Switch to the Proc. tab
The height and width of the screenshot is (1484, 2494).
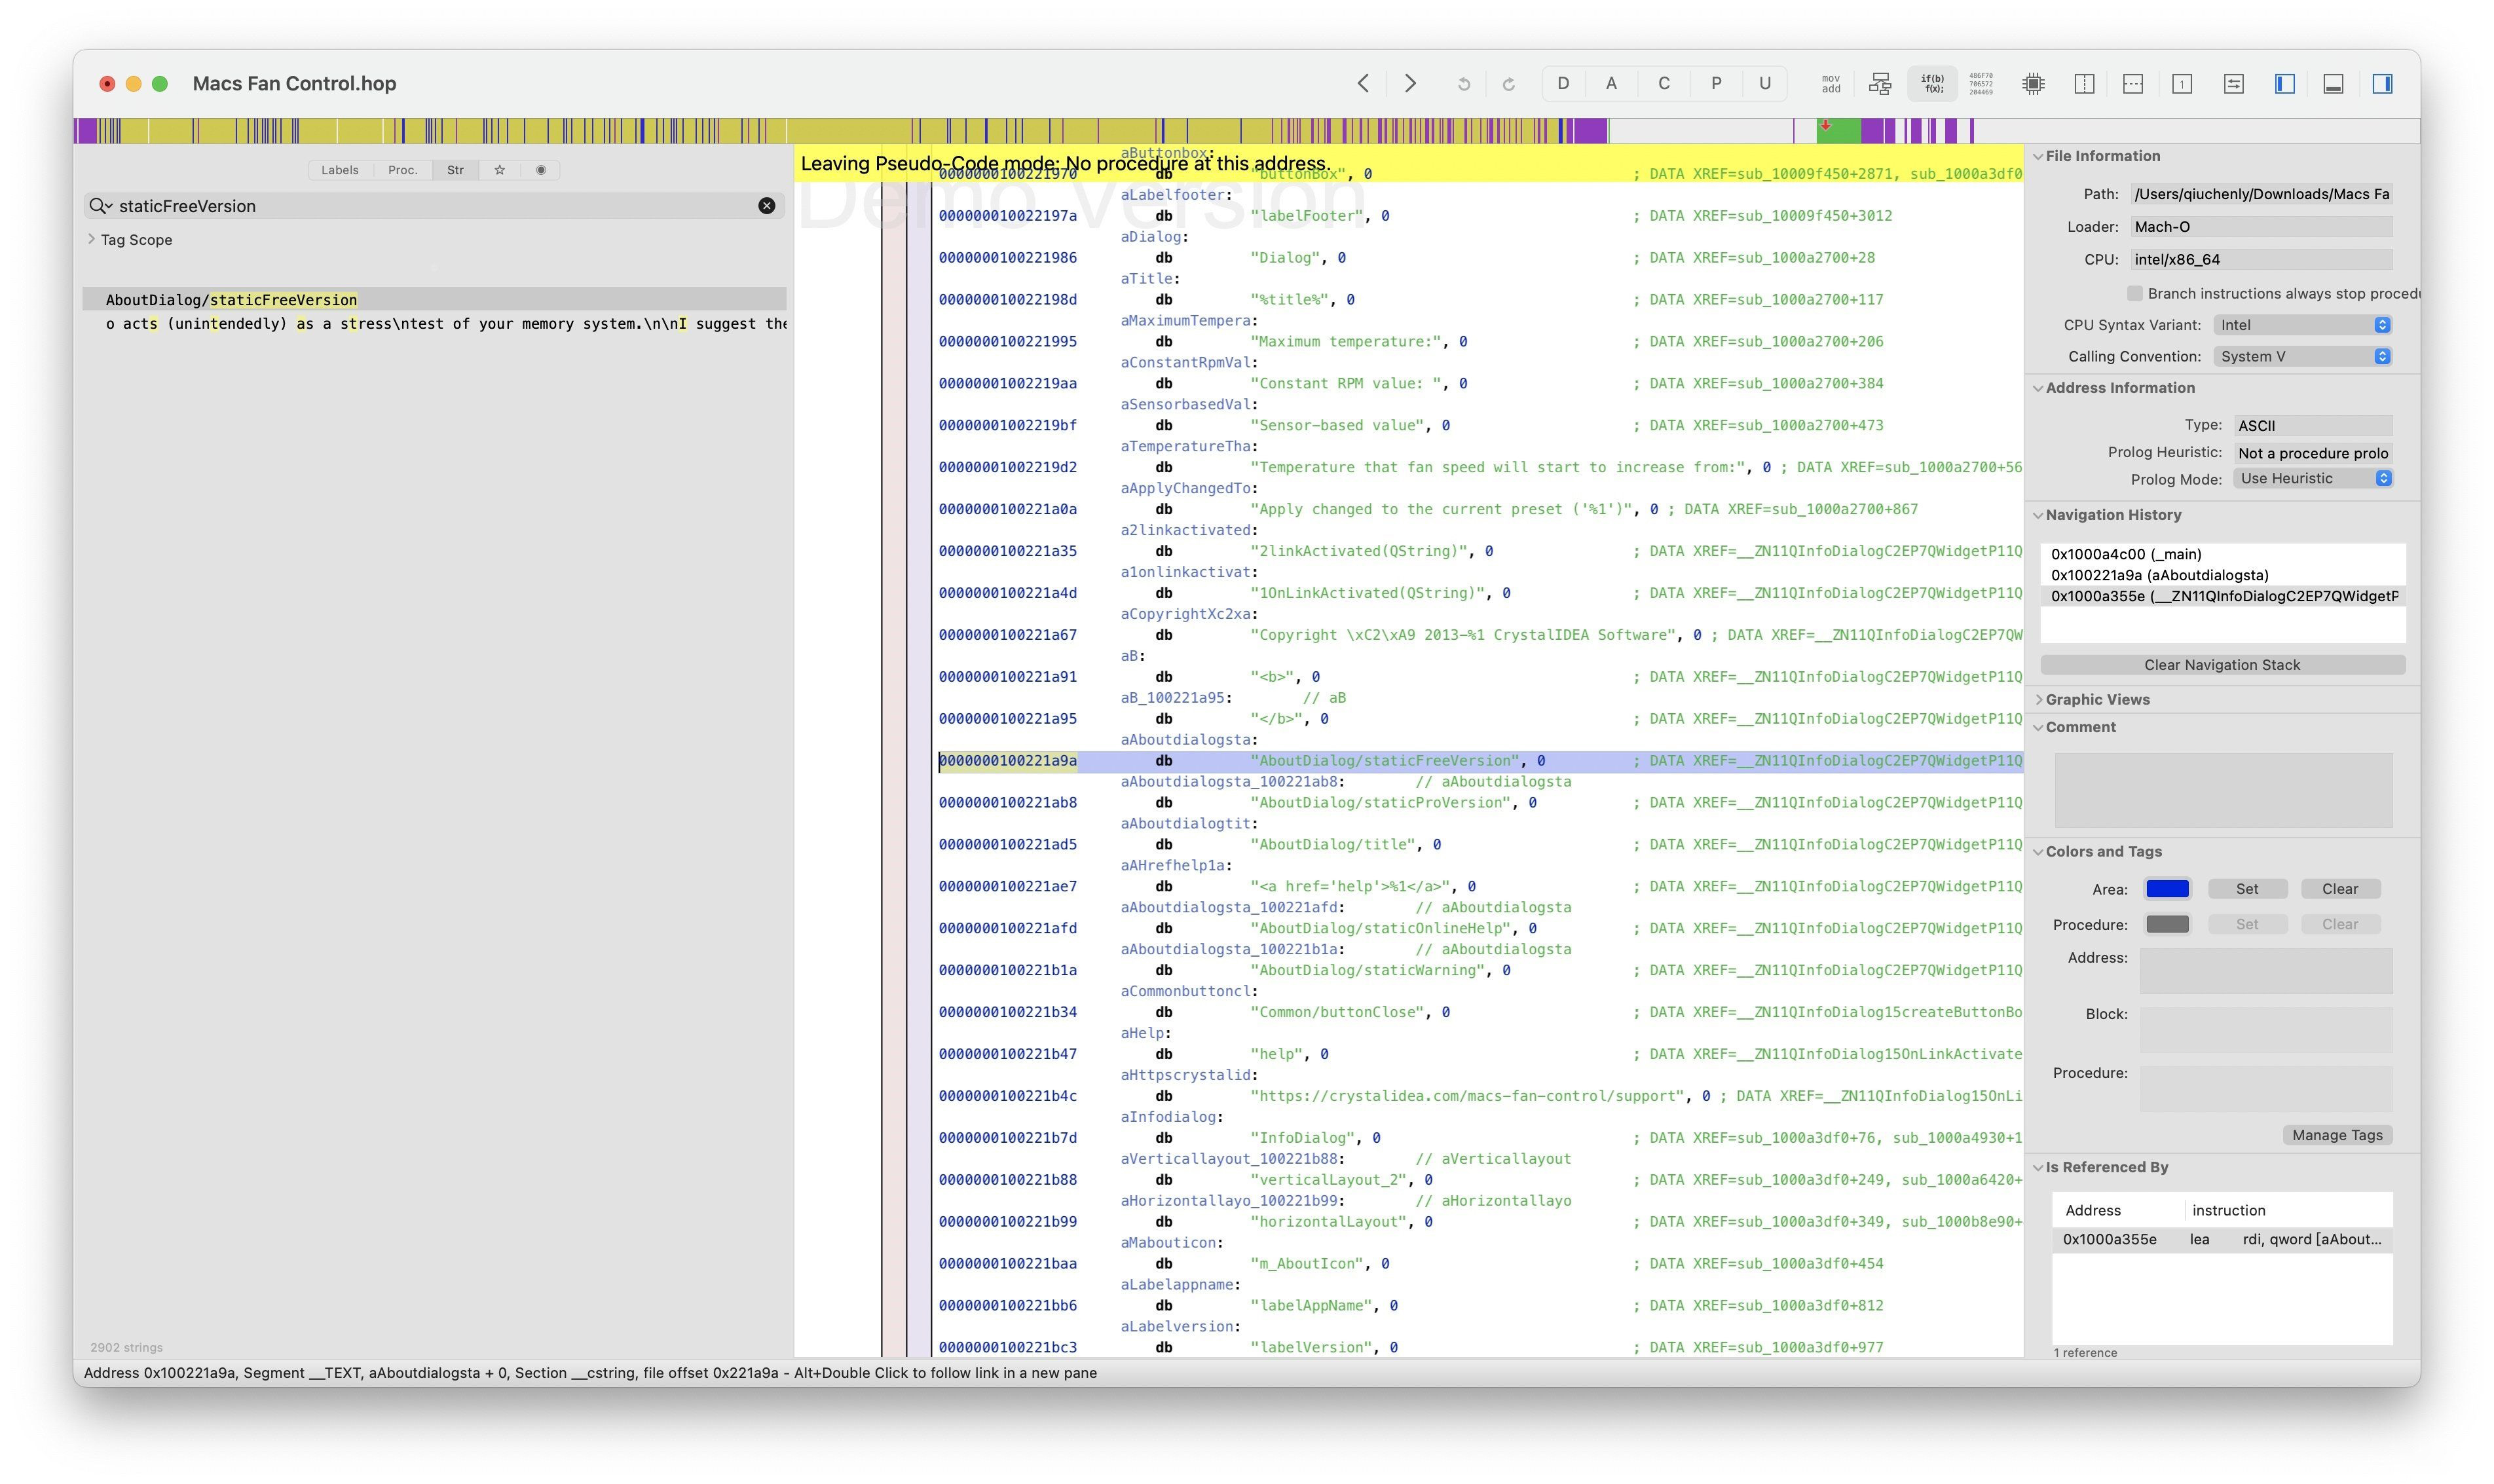pyautogui.click(x=403, y=170)
